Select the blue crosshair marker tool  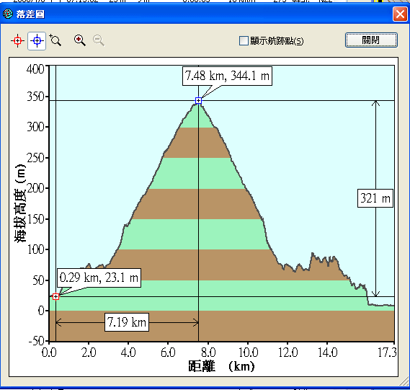click(37, 41)
